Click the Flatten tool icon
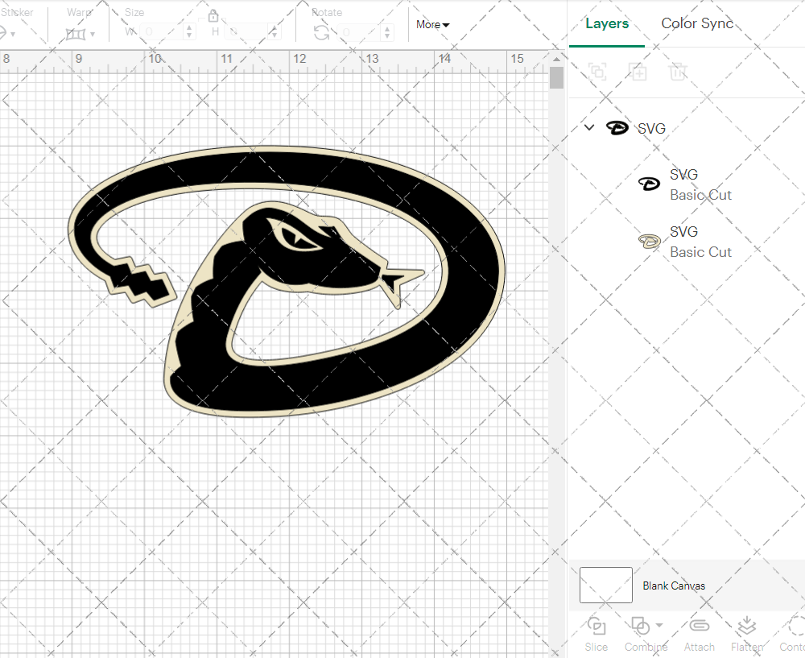Viewport: 805px width, 658px height. click(746, 627)
